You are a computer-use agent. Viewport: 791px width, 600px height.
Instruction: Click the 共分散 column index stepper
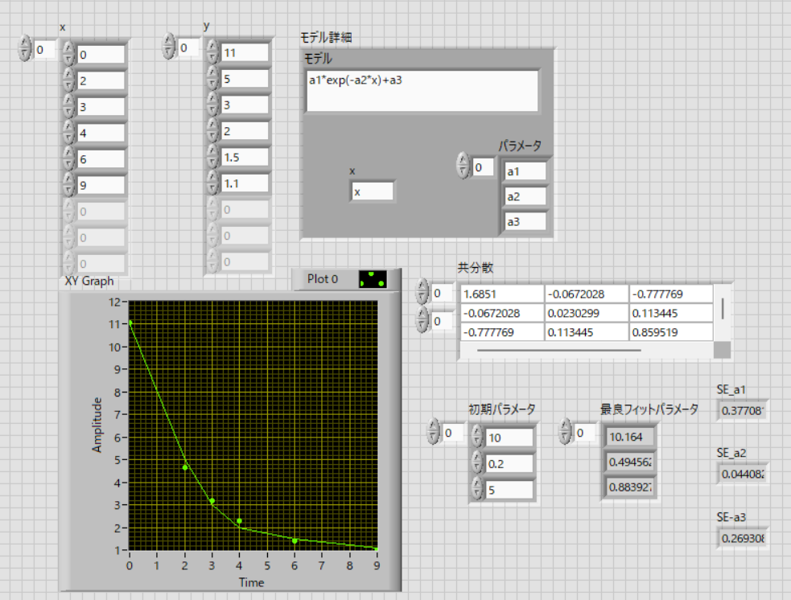(422, 321)
